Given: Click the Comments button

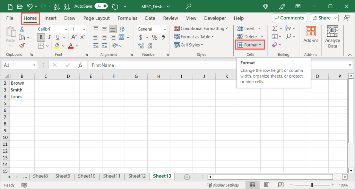Looking at the screenshot, I should tap(289, 18).
